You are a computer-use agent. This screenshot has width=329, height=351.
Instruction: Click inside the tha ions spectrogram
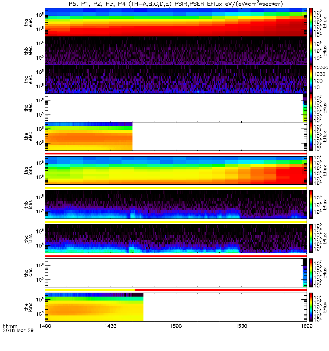[x=176, y=170]
